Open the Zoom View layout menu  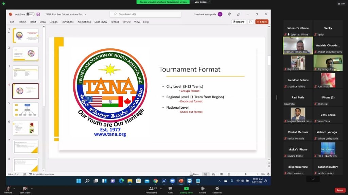pyautogui.click(x=341, y=3)
